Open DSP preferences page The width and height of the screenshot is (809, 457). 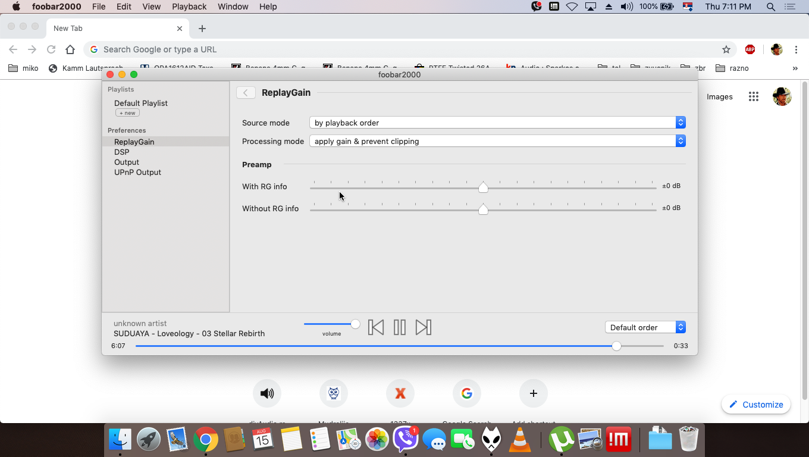click(x=121, y=152)
